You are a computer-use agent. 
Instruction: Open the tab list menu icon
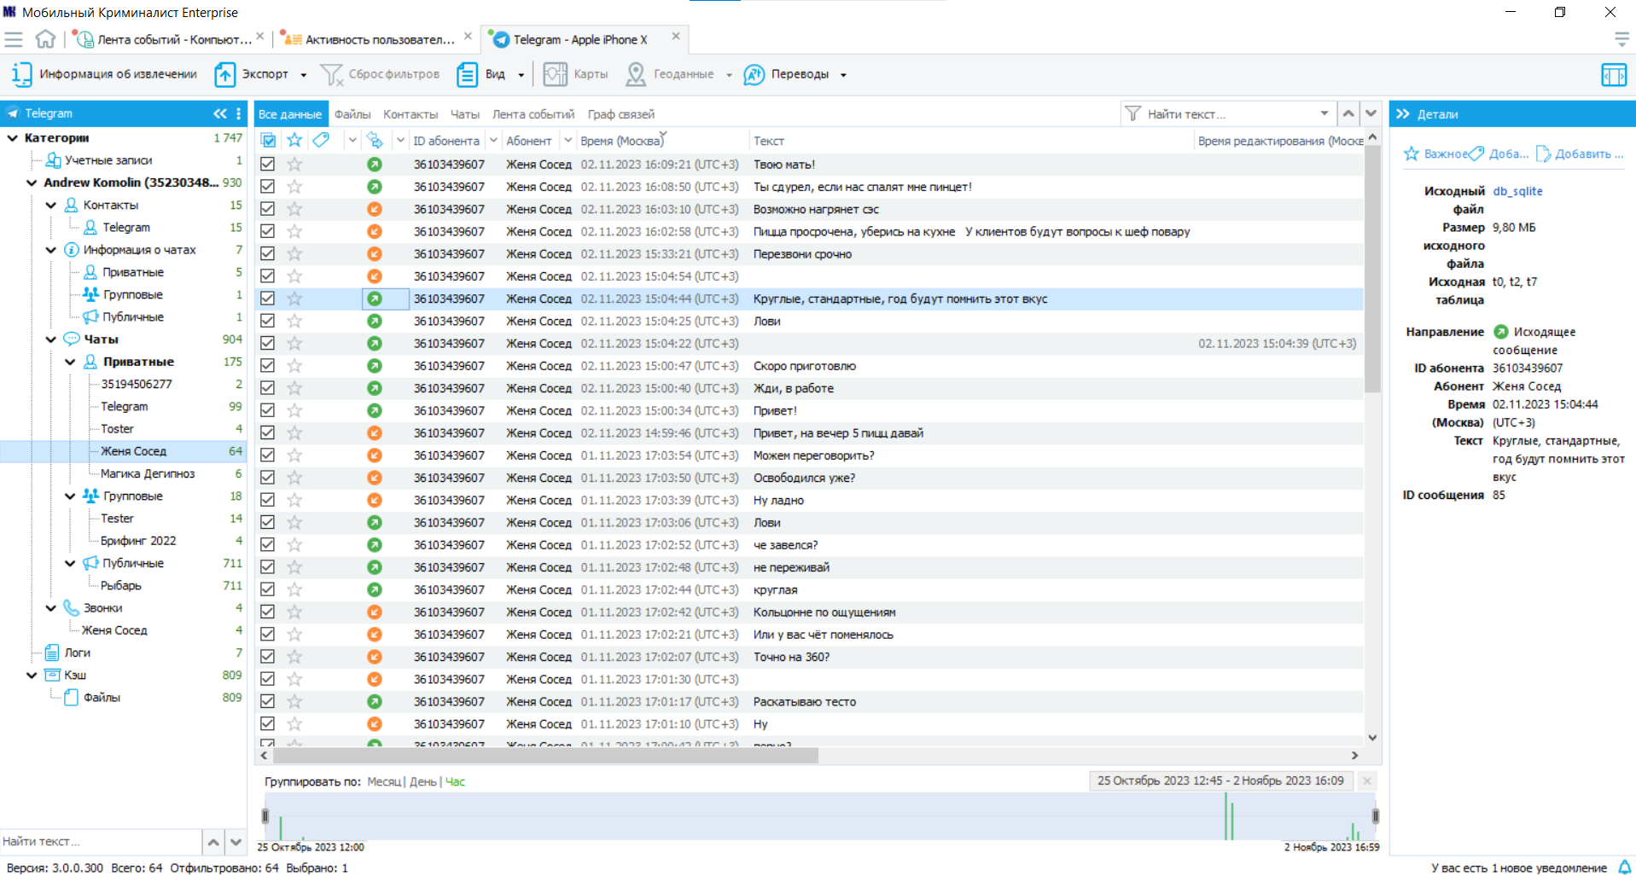(1621, 39)
